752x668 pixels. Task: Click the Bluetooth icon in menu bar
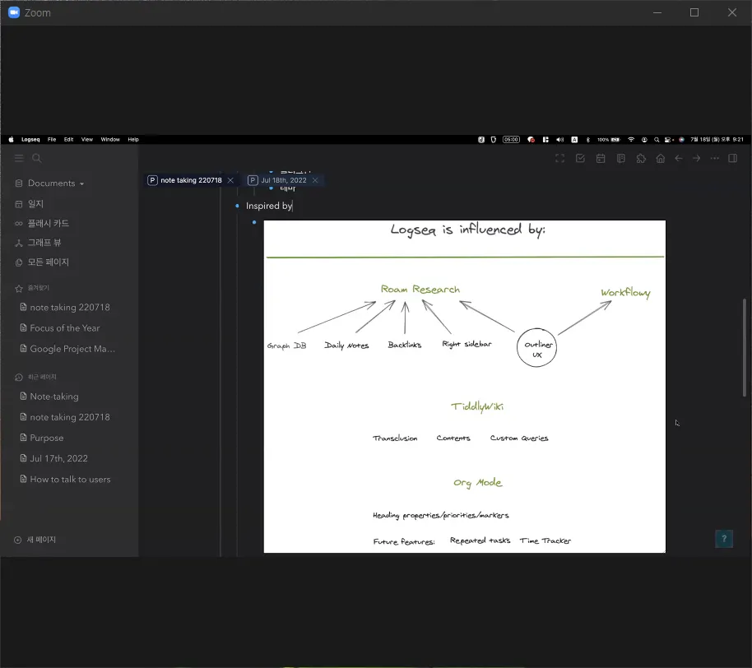point(588,140)
